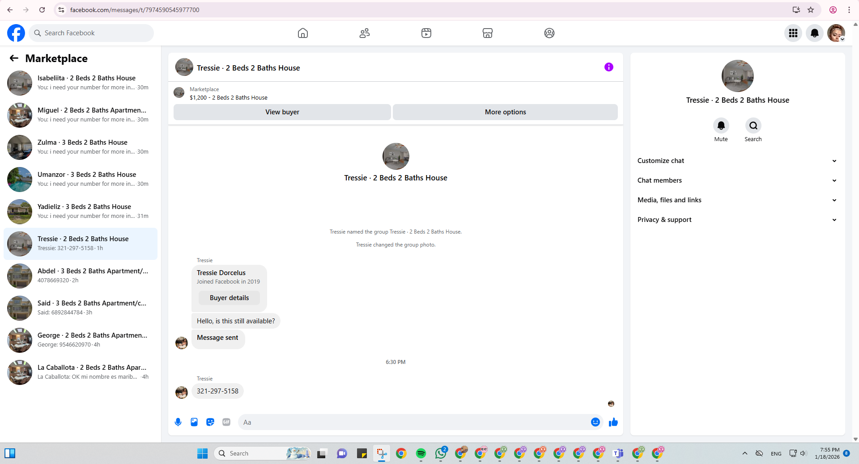The height and width of the screenshot is (464, 859).
Task: Send a thumbs-up like
Action: (613, 422)
